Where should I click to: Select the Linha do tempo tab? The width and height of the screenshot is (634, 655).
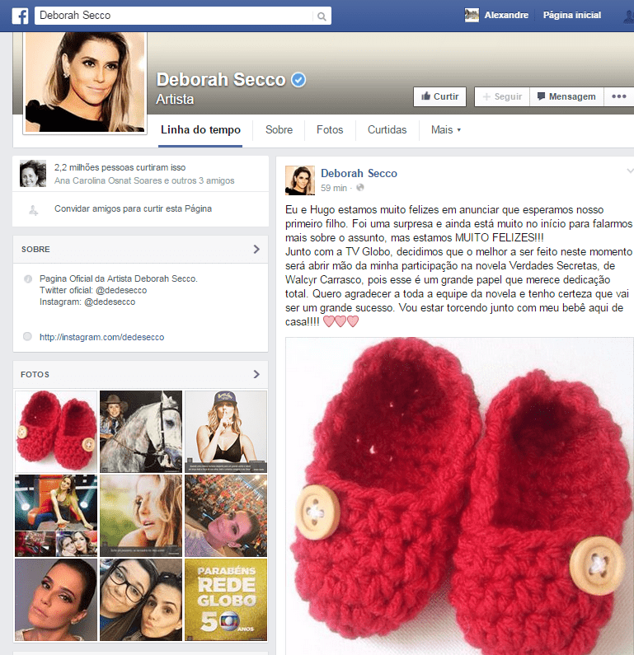click(x=200, y=130)
